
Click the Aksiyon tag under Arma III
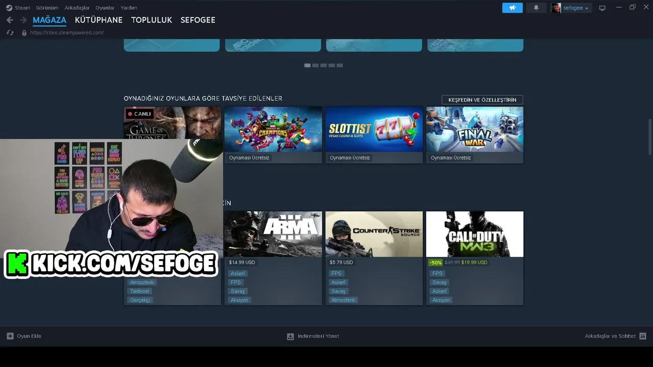point(239,300)
